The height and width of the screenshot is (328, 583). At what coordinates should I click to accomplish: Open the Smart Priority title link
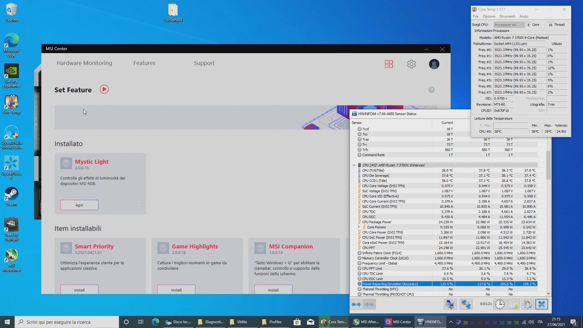[94, 246]
